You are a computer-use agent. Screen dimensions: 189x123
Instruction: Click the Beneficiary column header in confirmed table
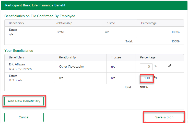tap(17, 23)
